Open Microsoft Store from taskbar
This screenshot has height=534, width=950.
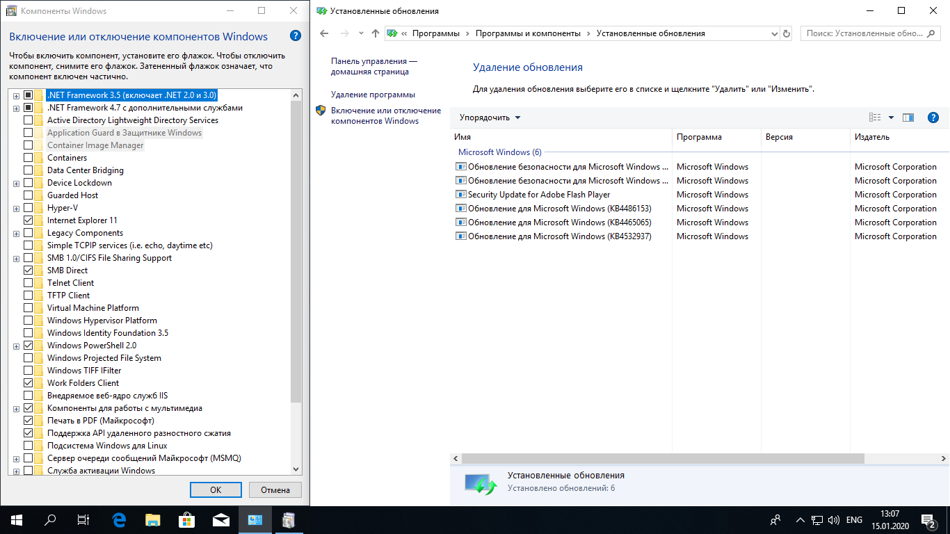pos(187,520)
